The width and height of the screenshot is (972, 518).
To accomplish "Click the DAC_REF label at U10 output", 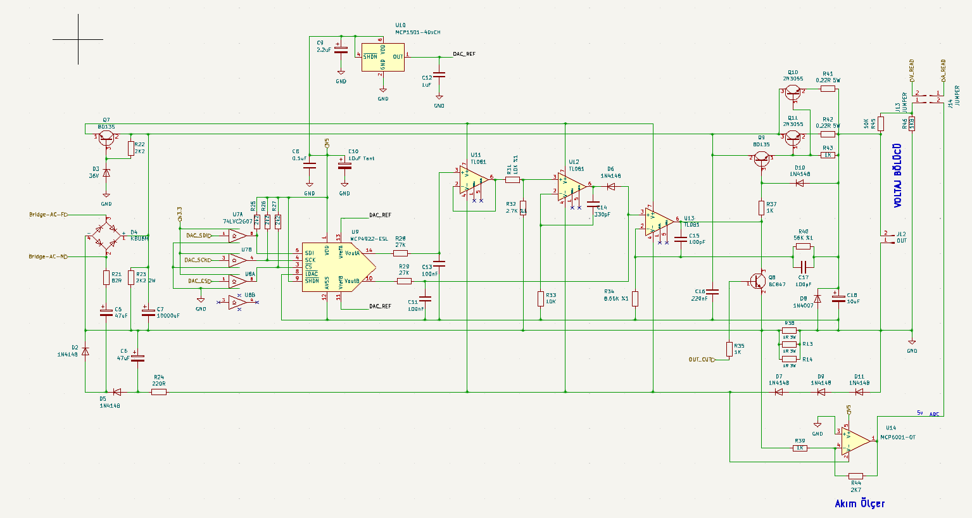I will point(464,54).
